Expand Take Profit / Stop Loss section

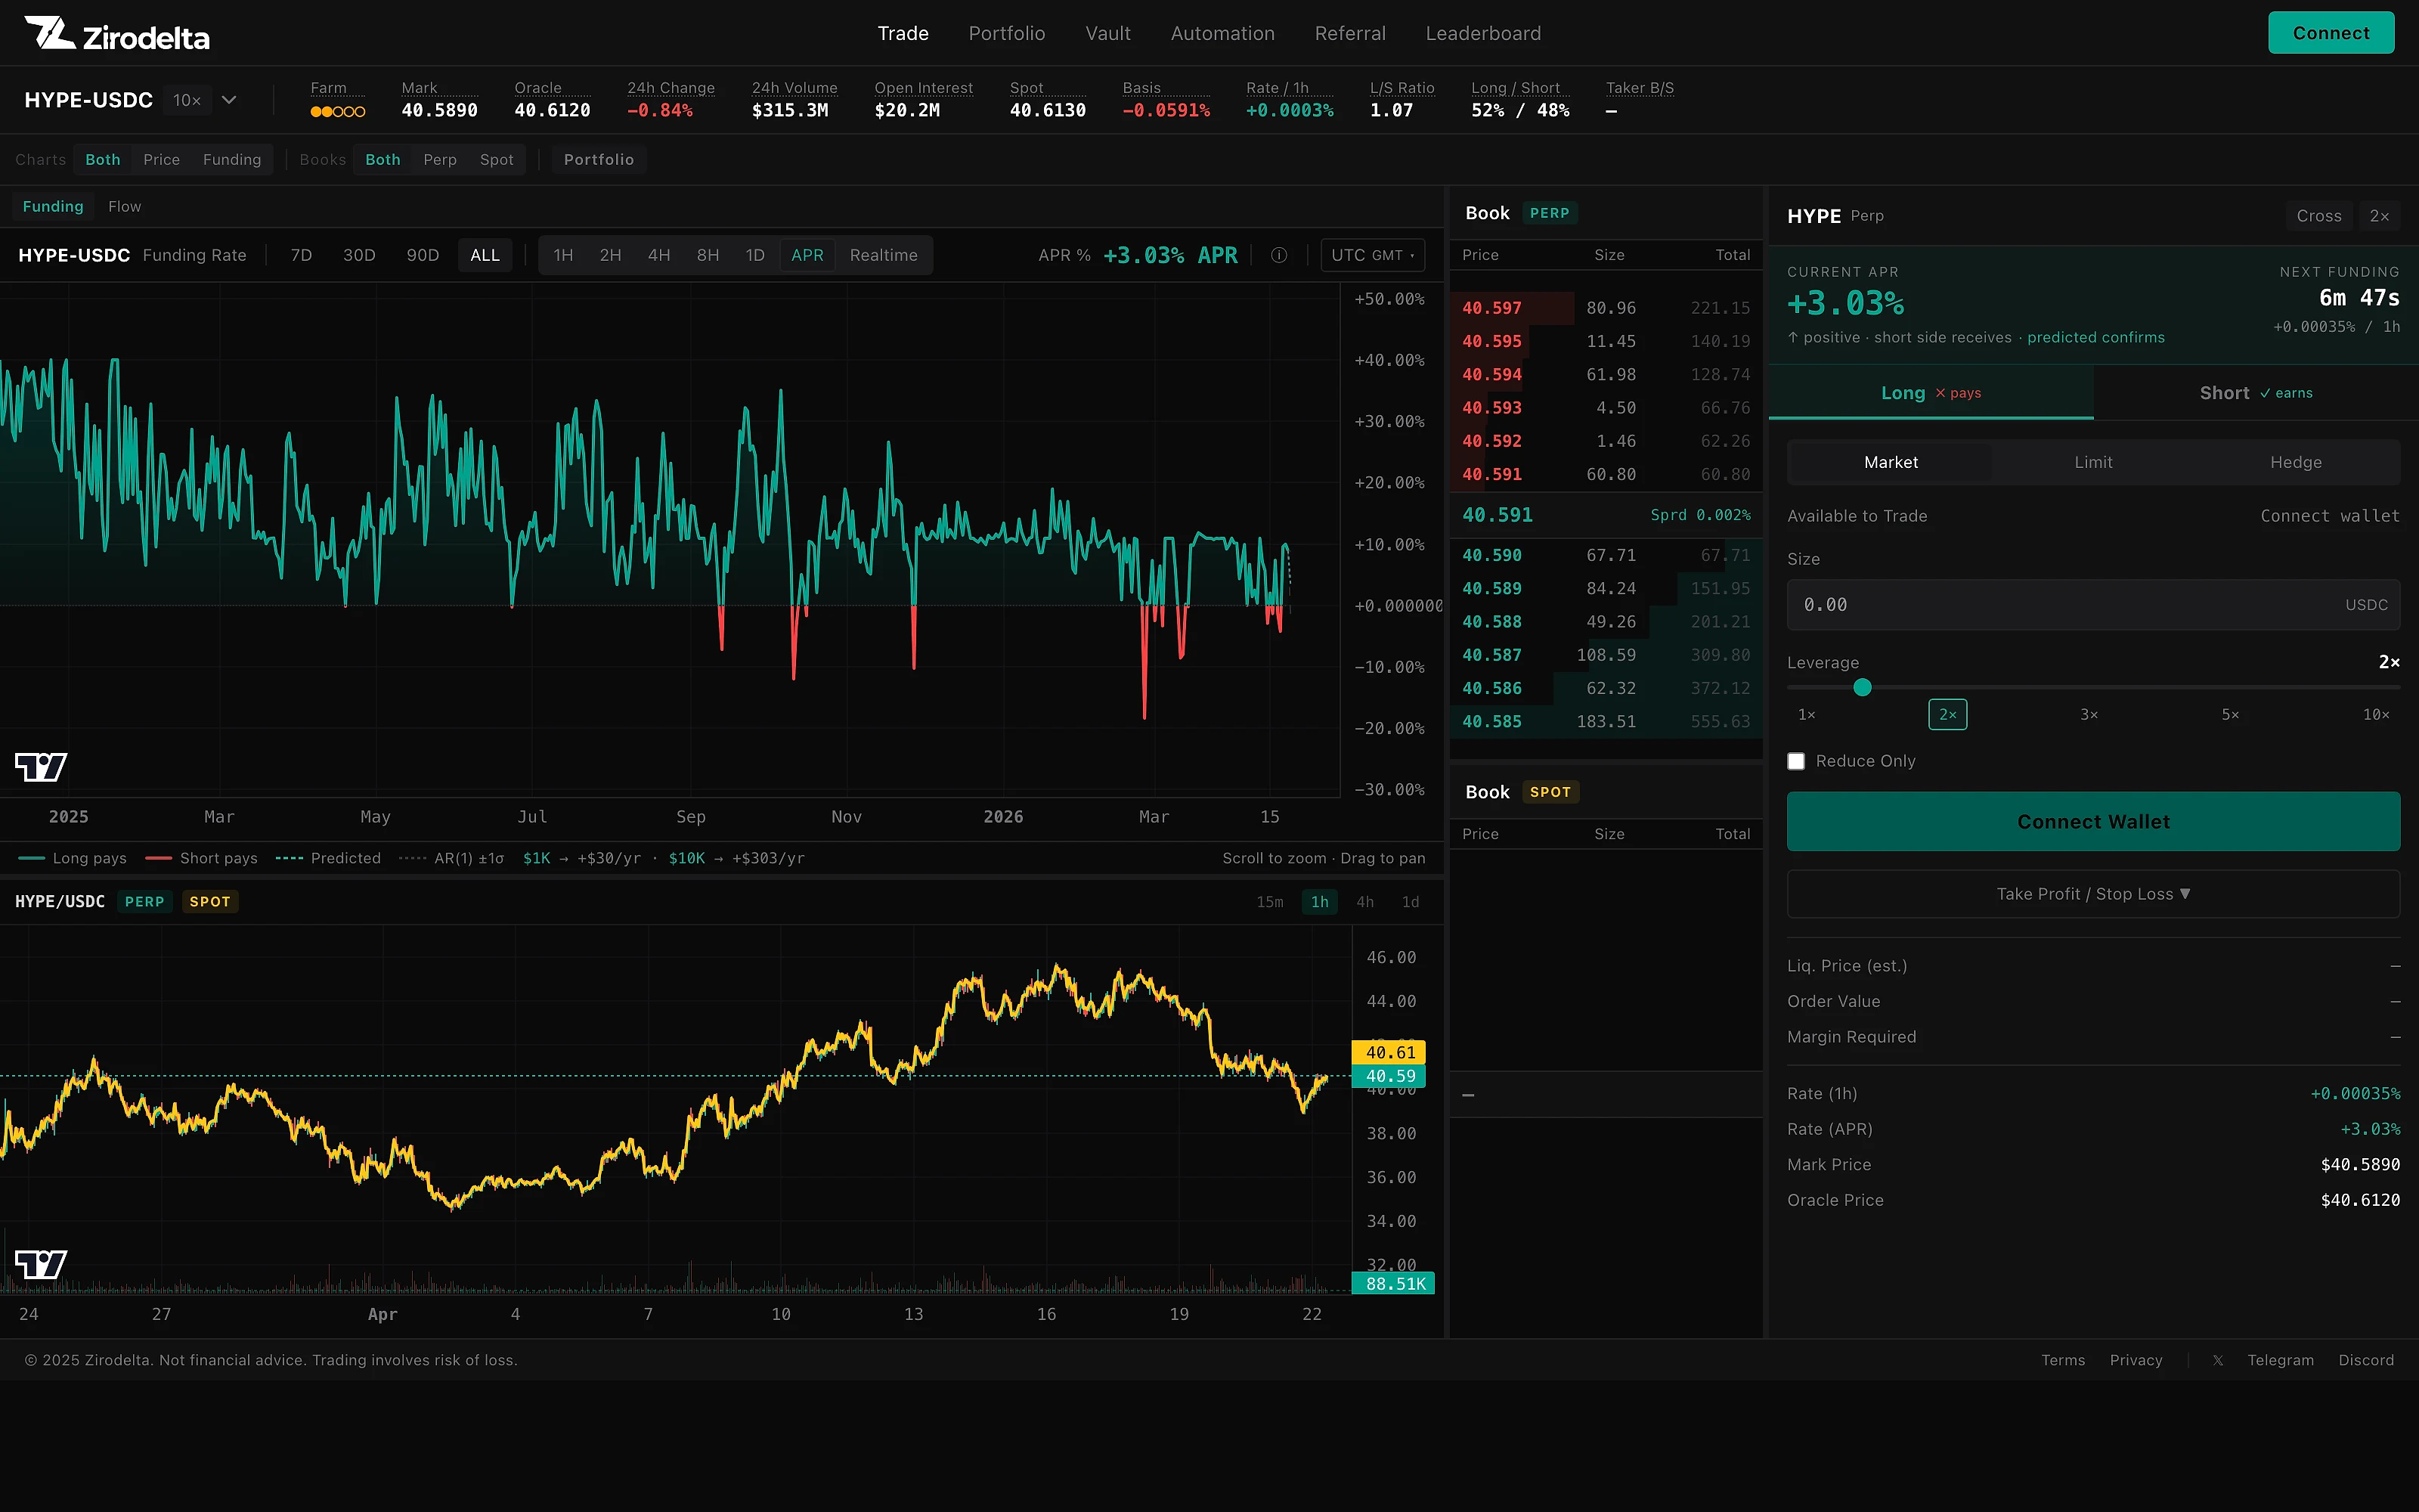coord(2093,894)
